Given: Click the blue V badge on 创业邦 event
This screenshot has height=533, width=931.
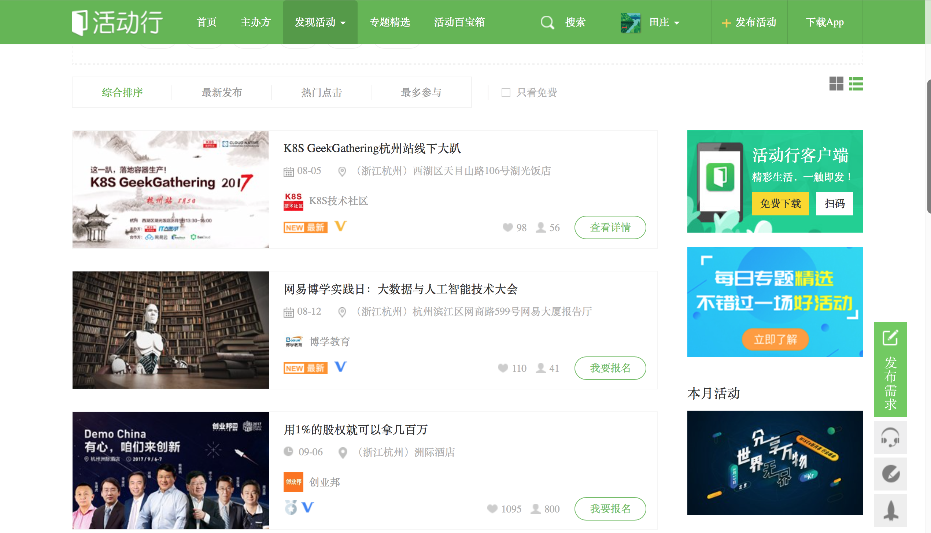Looking at the screenshot, I should (x=308, y=507).
